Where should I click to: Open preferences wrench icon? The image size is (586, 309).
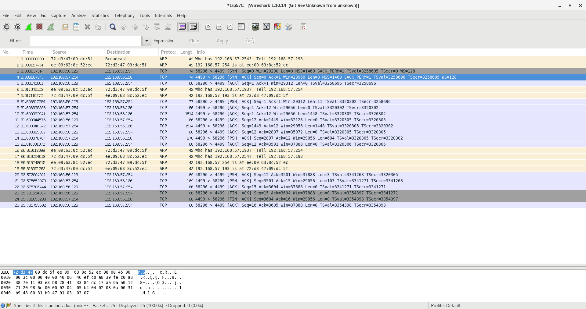coord(289,27)
